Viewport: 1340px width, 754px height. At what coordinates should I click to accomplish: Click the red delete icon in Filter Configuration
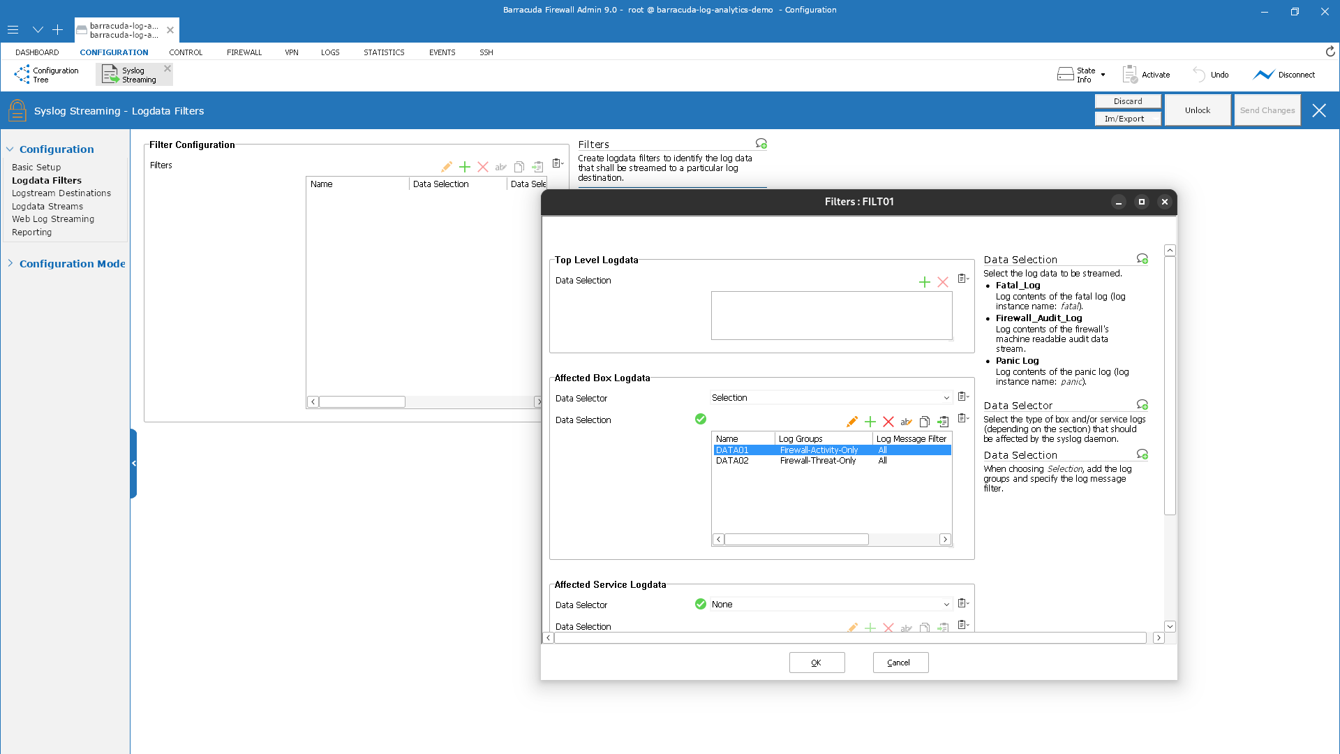tap(483, 167)
